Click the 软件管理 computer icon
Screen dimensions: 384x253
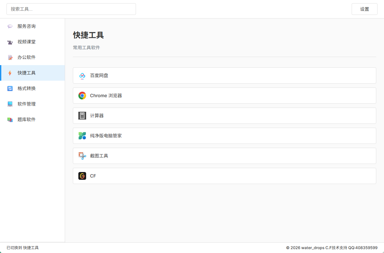[10, 104]
